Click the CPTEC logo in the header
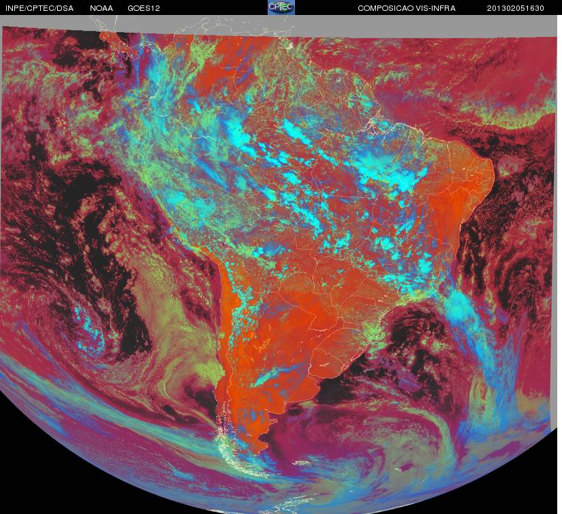 click(x=281, y=7)
